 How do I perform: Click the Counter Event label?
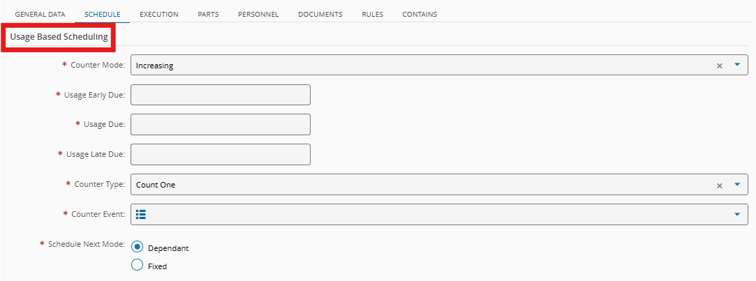pyautogui.click(x=99, y=214)
